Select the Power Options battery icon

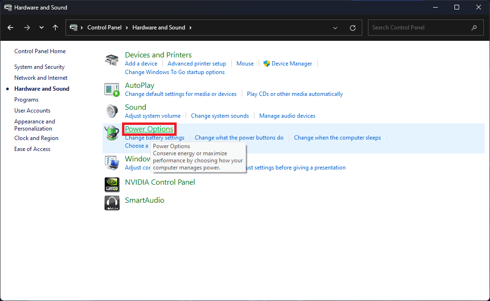[x=112, y=133]
